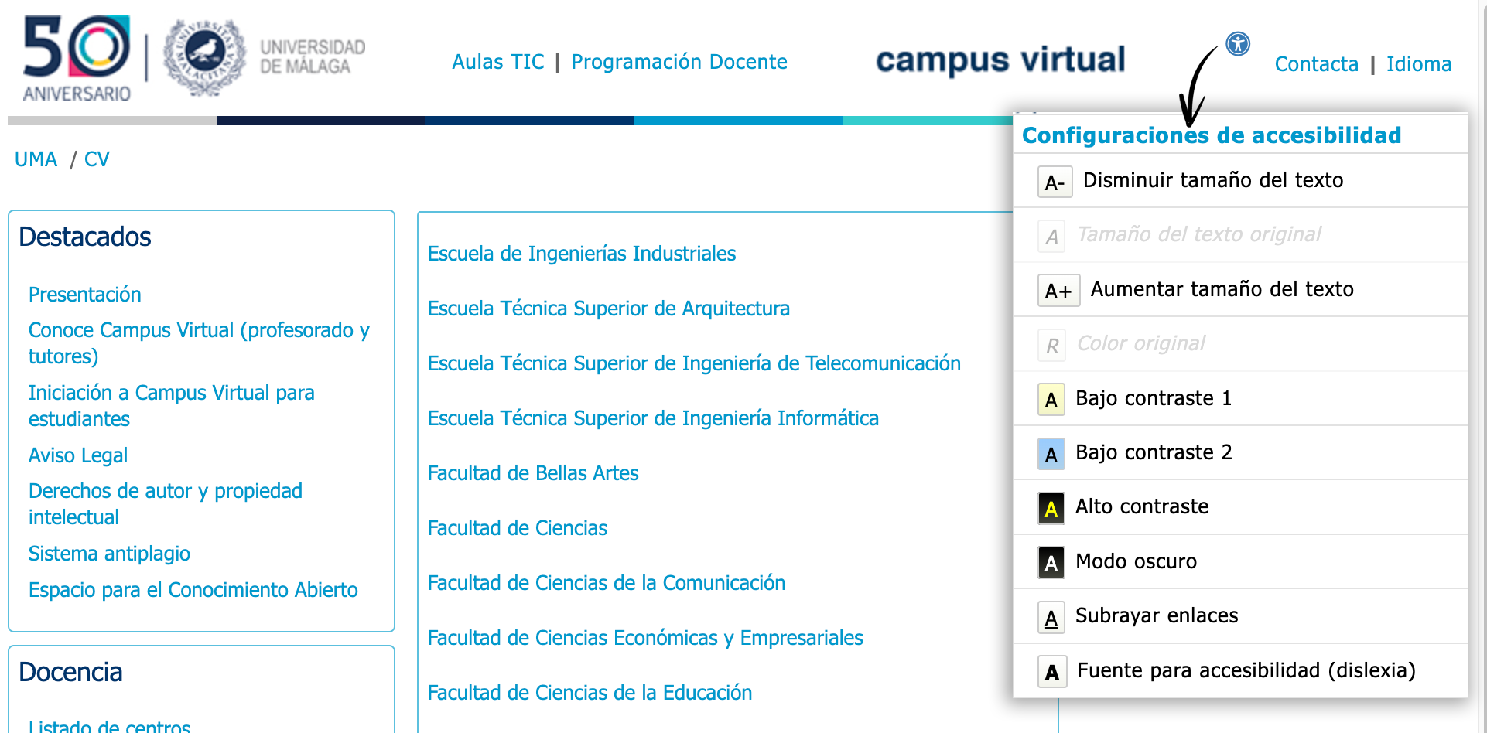Open the Aulas TIC menu item
Viewport: 1487px width, 733px height.
click(x=497, y=62)
